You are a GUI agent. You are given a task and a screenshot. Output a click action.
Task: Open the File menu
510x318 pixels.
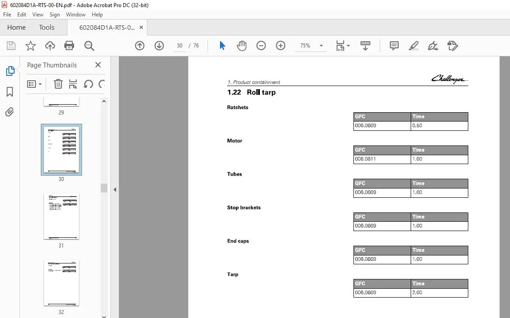[x=7, y=15]
